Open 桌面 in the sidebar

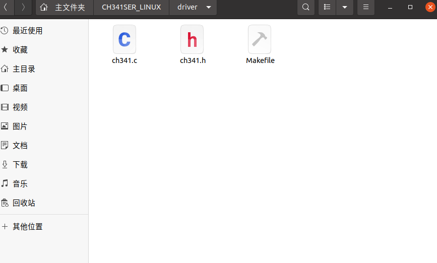pyautogui.click(x=44, y=88)
